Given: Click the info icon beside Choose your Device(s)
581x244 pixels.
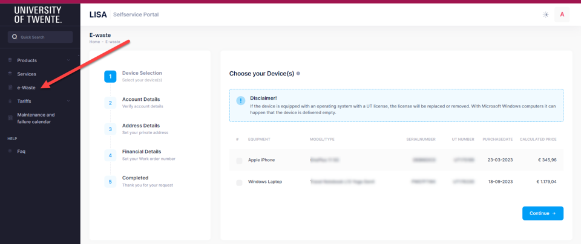Looking at the screenshot, I should [x=298, y=74].
